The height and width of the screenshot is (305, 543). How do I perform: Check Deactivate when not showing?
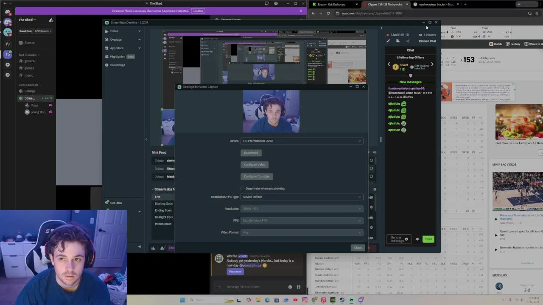[x=243, y=189]
